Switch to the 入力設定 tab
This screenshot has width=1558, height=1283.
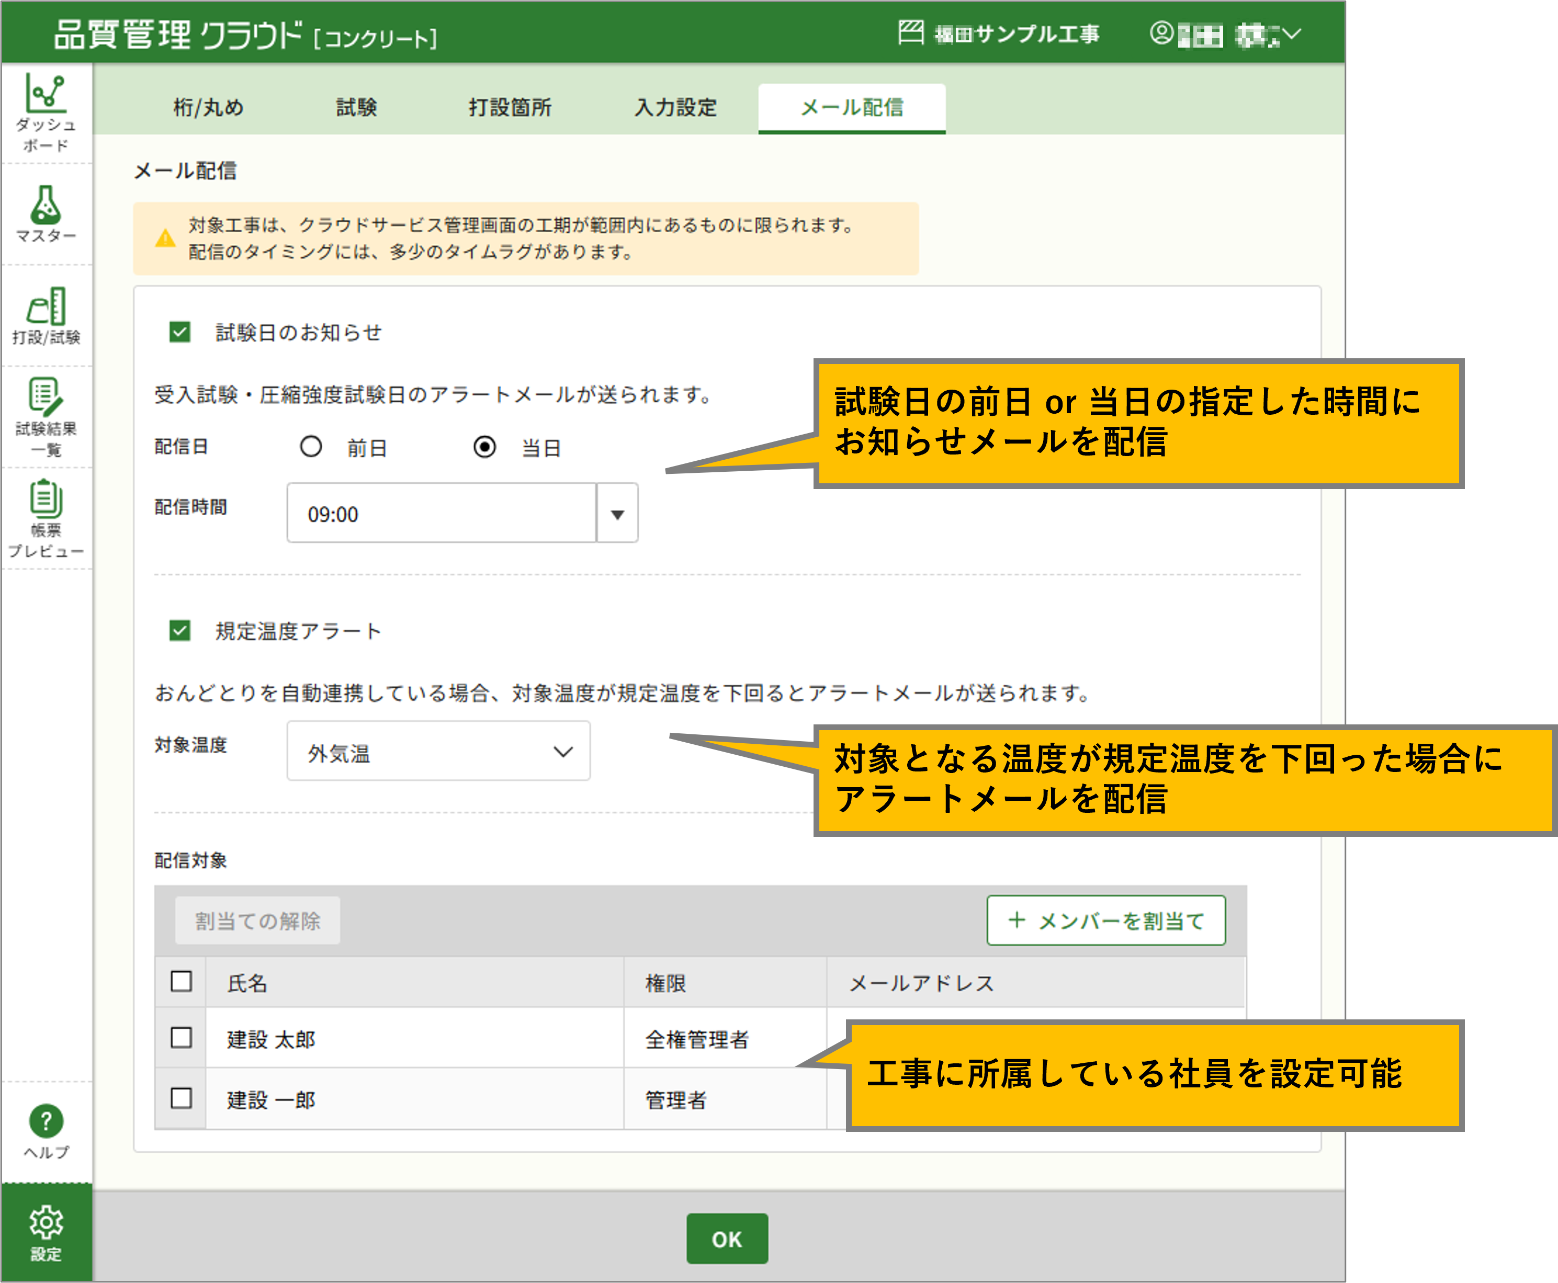point(675,108)
